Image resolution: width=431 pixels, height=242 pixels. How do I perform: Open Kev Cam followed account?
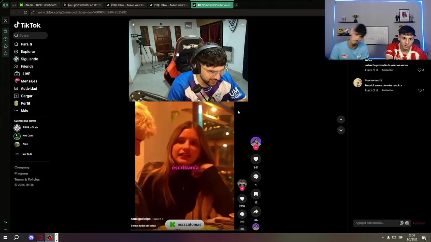23,136
